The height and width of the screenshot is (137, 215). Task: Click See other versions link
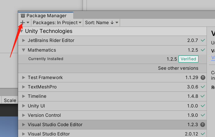(178, 68)
